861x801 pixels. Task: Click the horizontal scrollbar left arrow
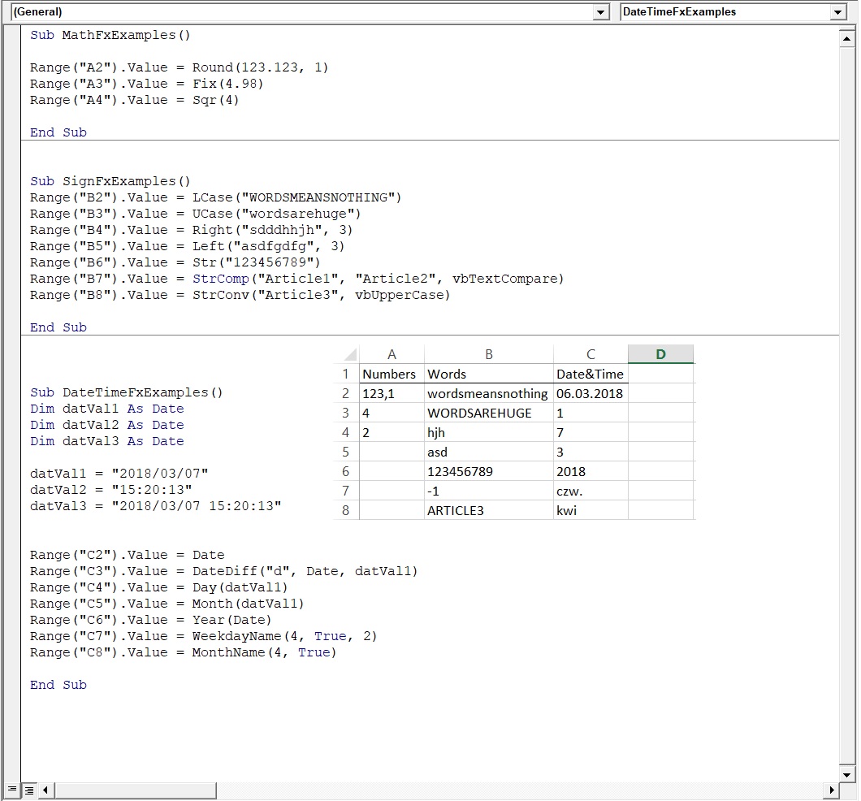point(45,790)
